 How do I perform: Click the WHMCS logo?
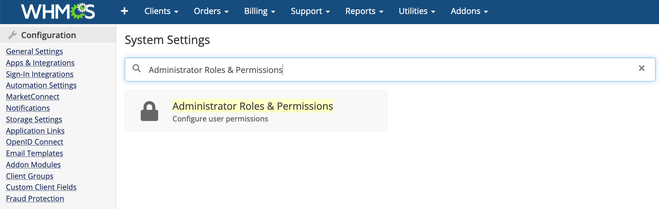coord(58,11)
